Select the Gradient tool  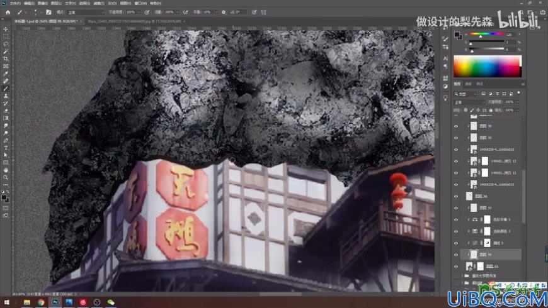coord(6,118)
